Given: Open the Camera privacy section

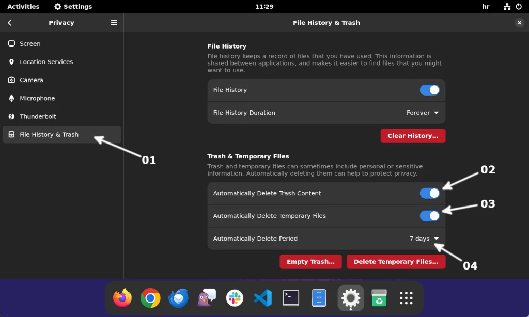Looking at the screenshot, I should 31,80.
